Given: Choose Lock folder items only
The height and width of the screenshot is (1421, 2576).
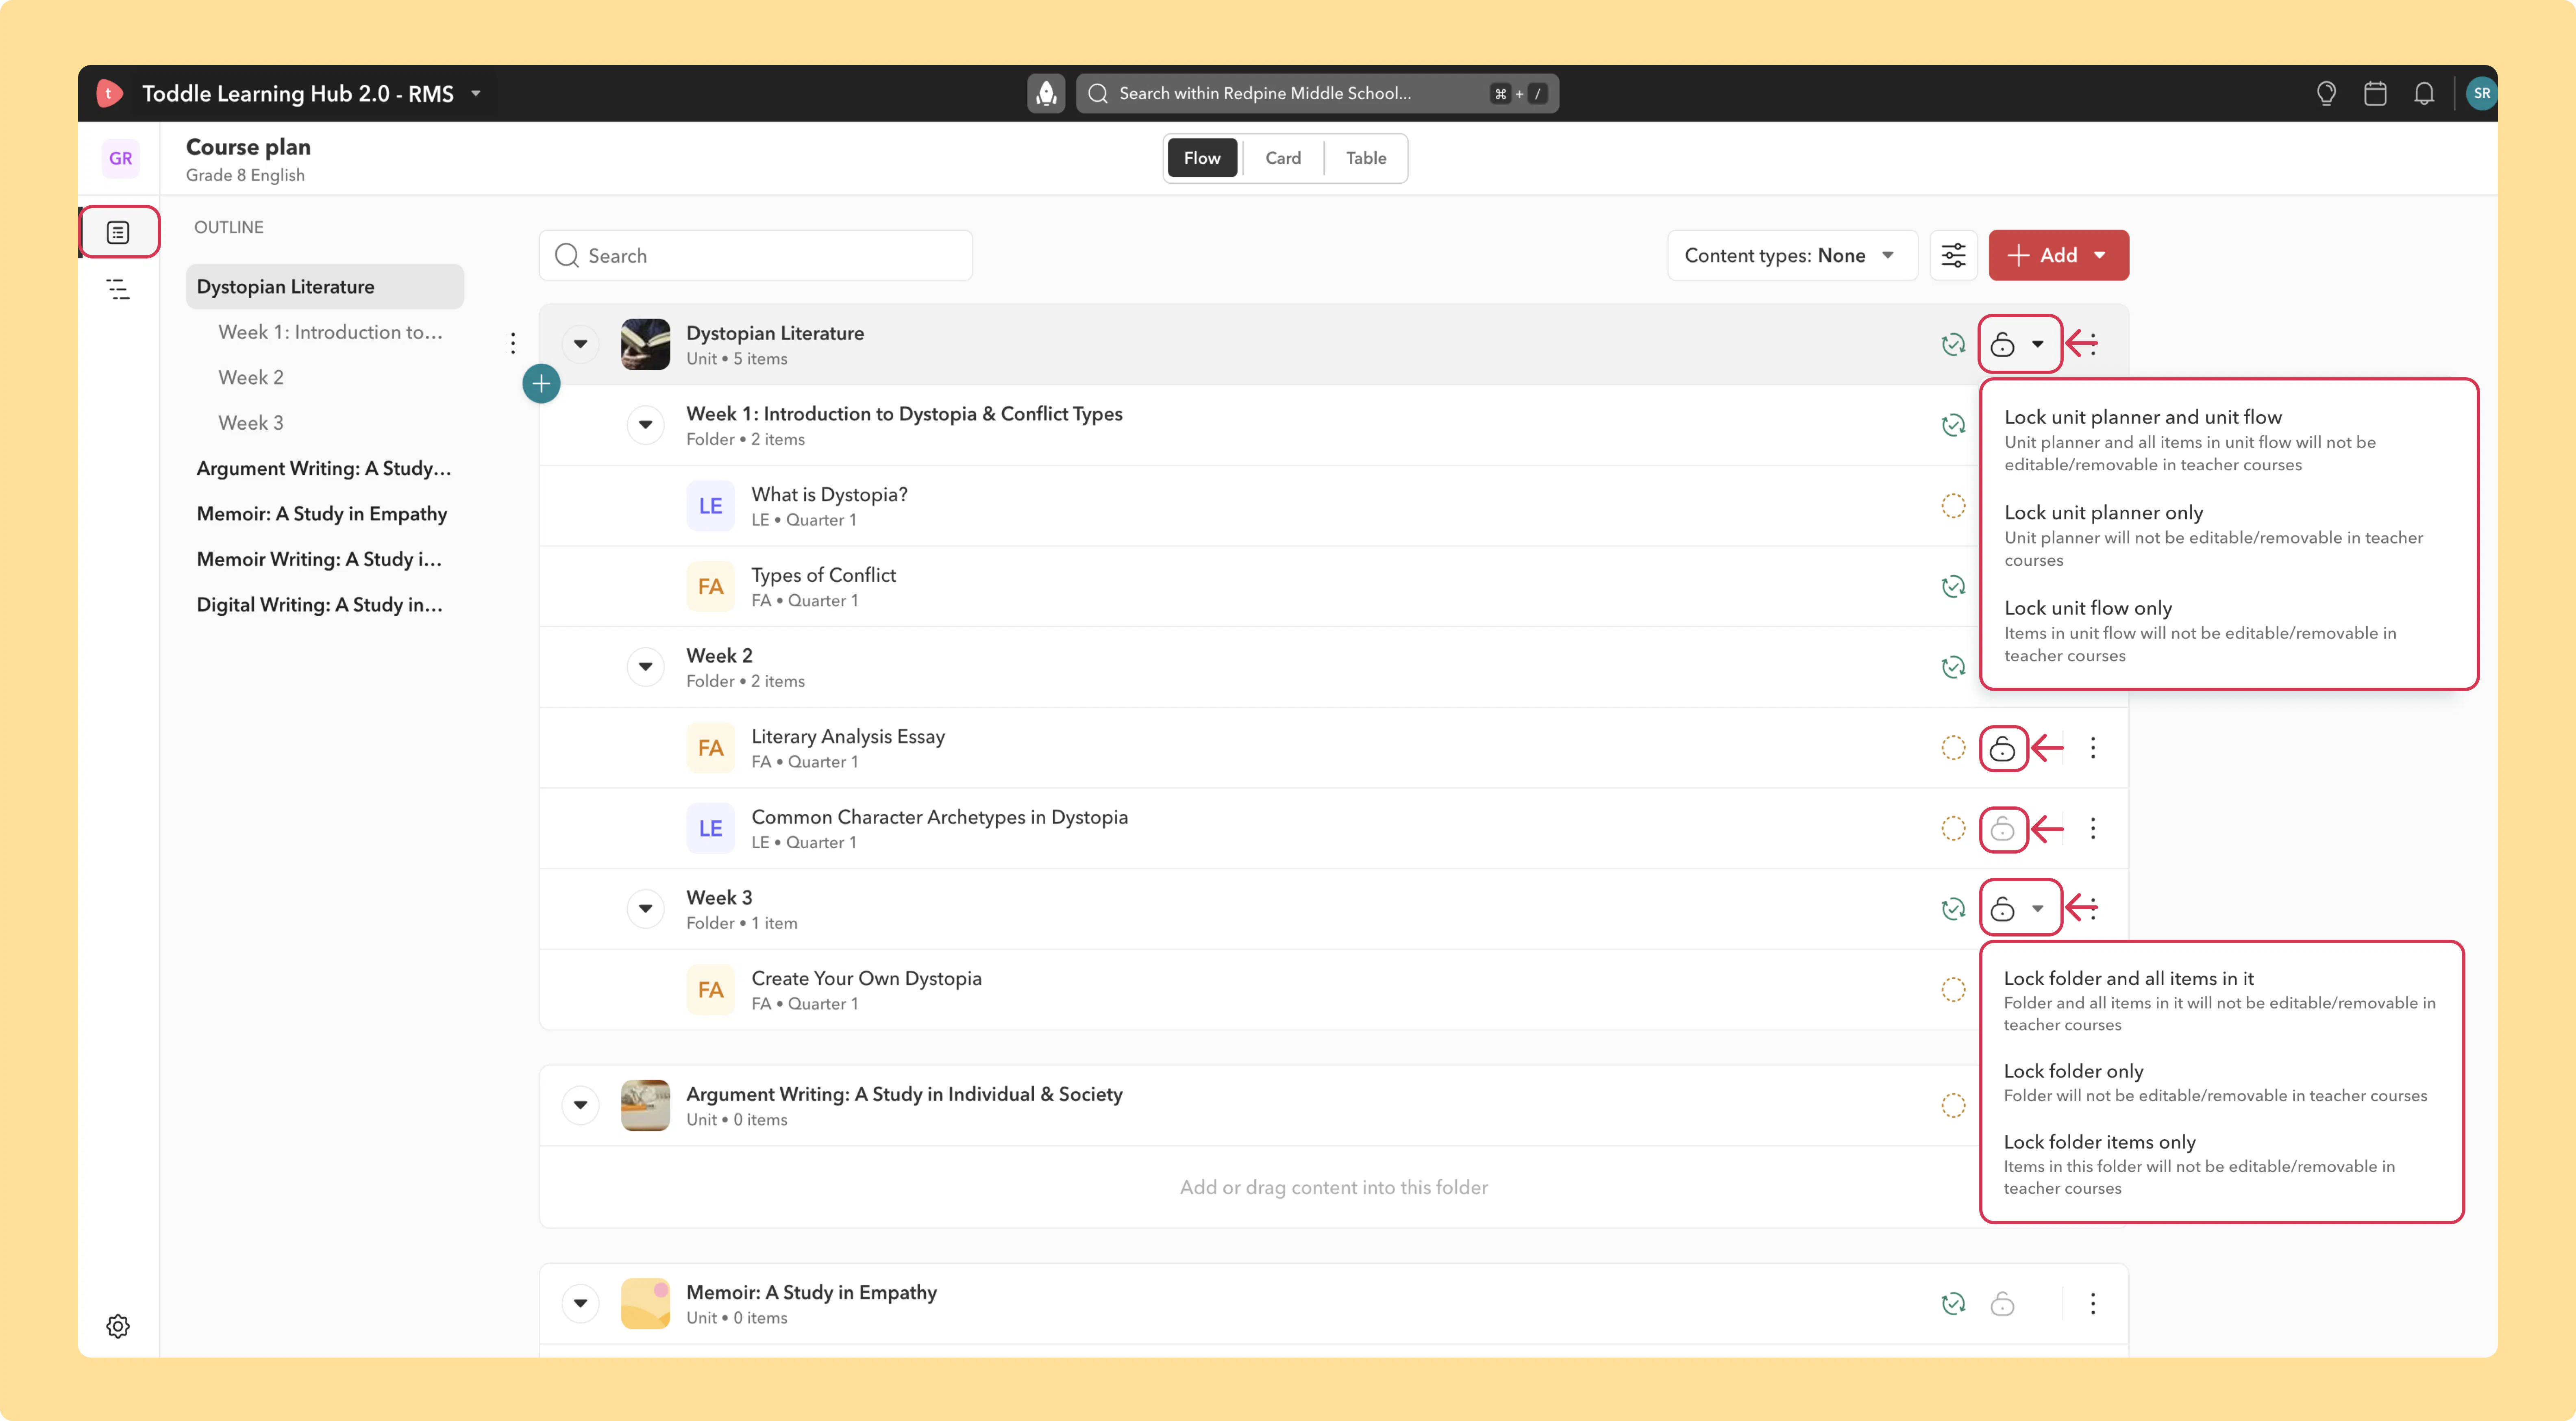Looking at the screenshot, I should 2221,1164.
